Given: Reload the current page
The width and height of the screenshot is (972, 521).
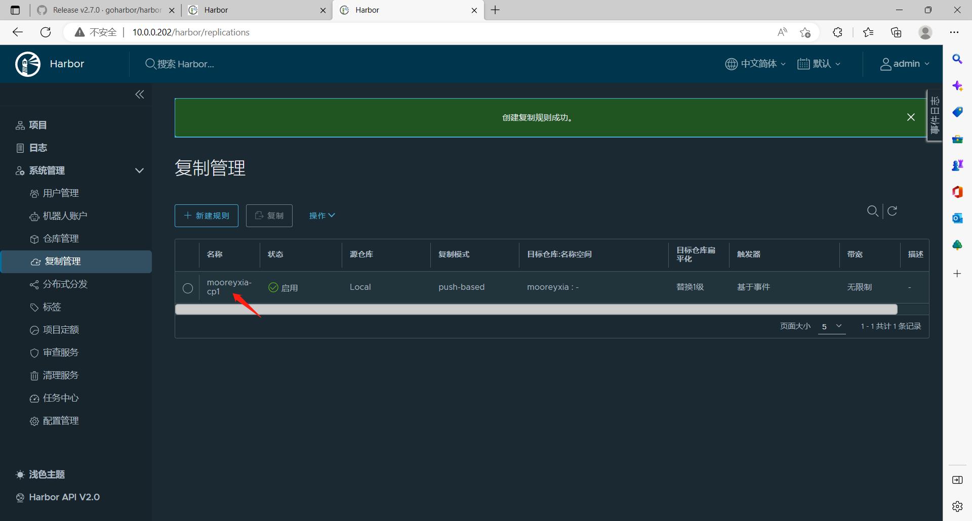Looking at the screenshot, I should pyautogui.click(x=46, y=32).
